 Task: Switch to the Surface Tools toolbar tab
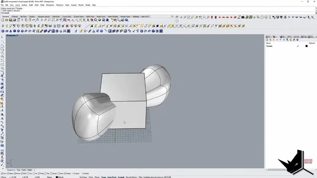[78, 17]
